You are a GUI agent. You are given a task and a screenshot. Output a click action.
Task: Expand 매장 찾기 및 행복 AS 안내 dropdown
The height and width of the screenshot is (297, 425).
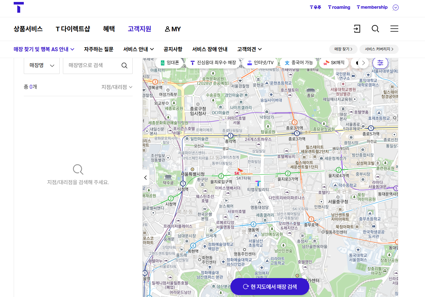pos(44,49)
